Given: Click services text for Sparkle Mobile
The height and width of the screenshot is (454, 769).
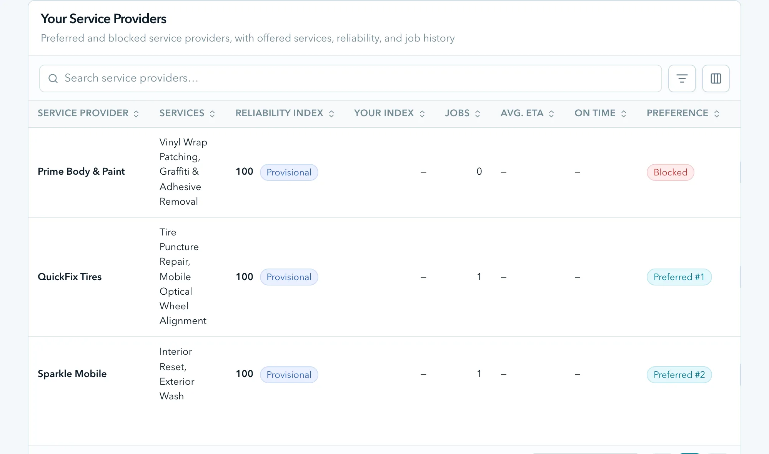Looking at the screenshot, I should (x=177, y=374).
